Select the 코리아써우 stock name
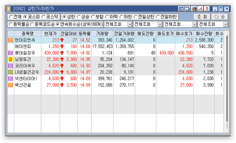The image size is (236, 143). [x=25, y=66]
